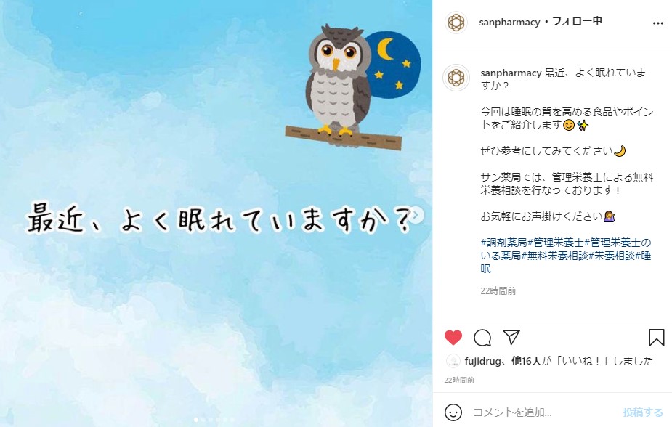Click the fujidrug liker avatar

[453, 361]
